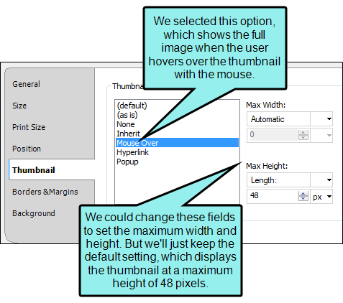Image resolution: width=343 pixels, height=303 pixels.
Task: Open the General tab
Action: 27,84
